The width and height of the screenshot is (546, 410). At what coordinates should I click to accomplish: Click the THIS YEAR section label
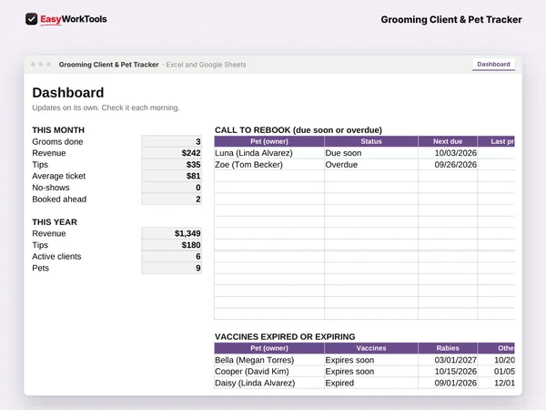tap(55, 222)
